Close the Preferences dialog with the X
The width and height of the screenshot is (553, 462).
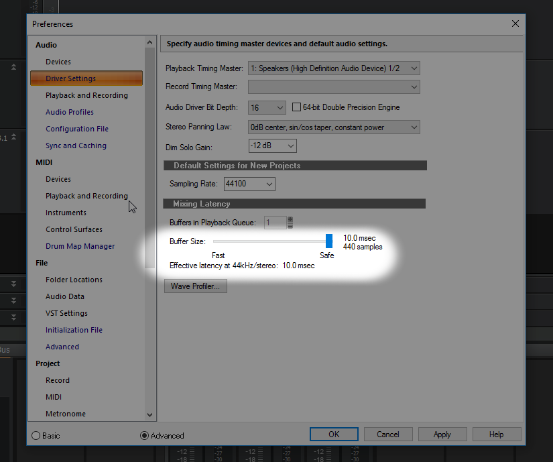[515, 23]
